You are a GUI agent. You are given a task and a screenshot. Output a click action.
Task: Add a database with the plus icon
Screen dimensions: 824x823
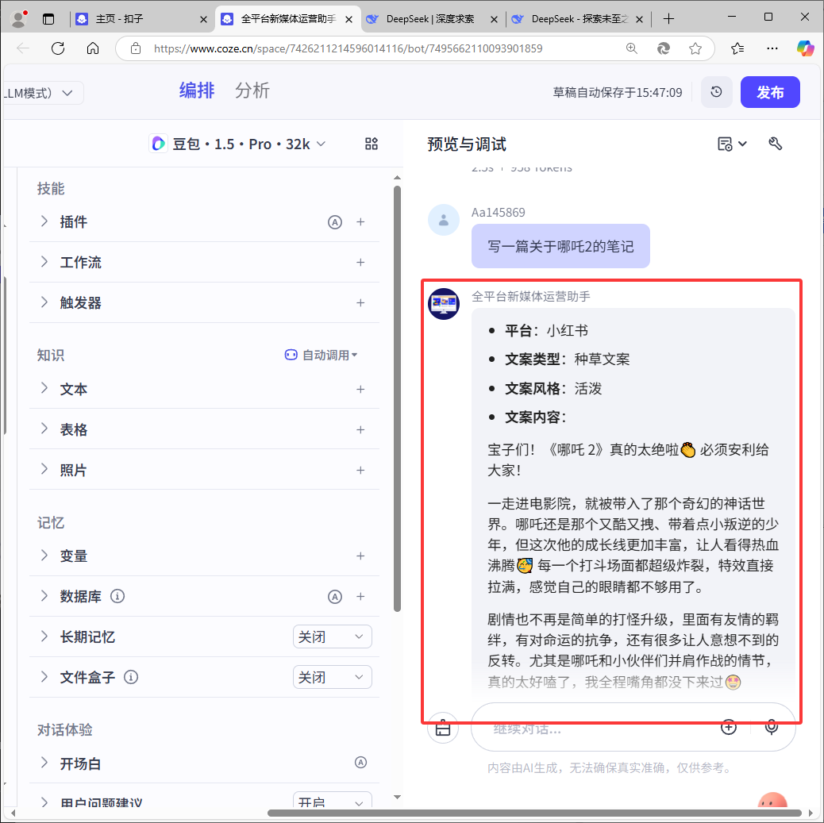tap(360, 597)
